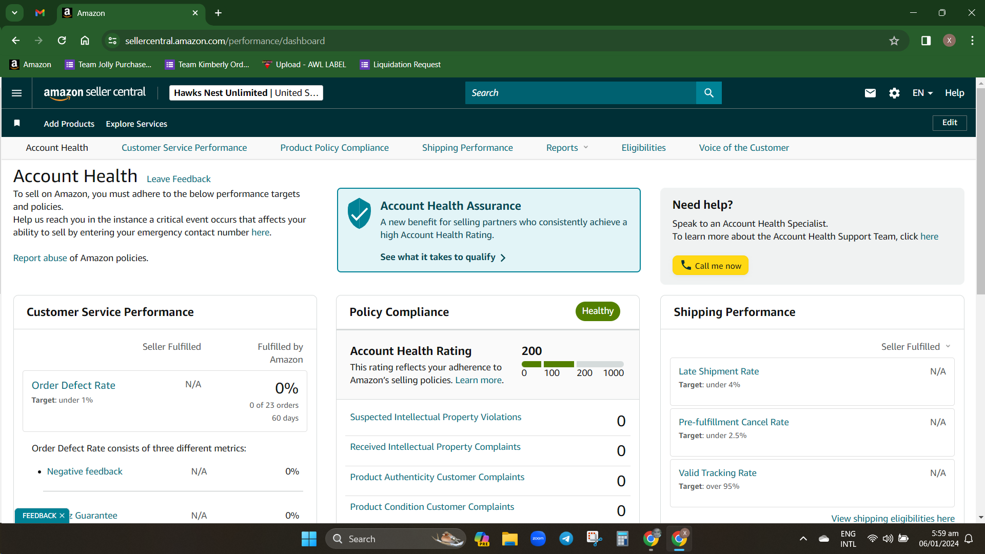Open Negative feedback metric link

85,471
